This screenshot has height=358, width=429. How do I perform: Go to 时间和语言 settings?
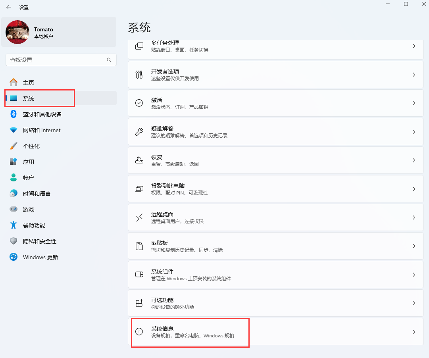coord(37,194)
